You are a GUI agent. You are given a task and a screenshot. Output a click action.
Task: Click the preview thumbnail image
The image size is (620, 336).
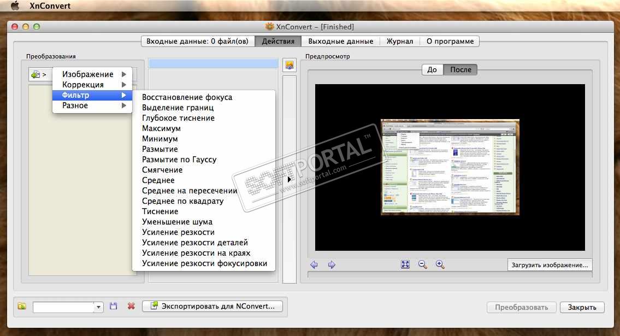click(450, 167)
